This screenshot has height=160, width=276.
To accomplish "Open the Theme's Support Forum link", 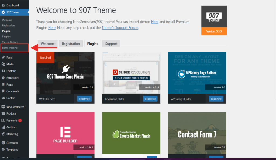I will coord(120,27).
